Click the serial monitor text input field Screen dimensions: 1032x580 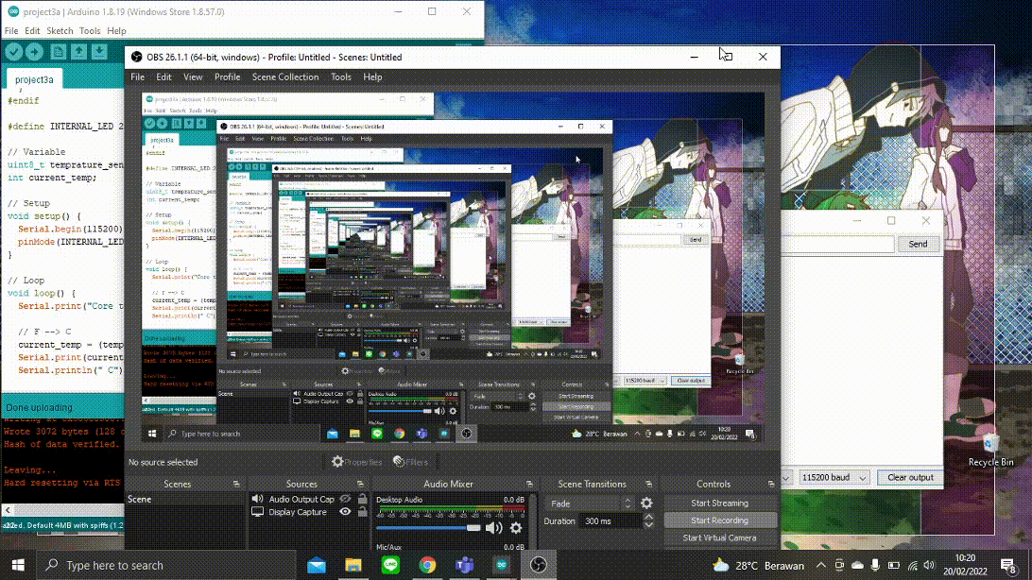point(838,244)
